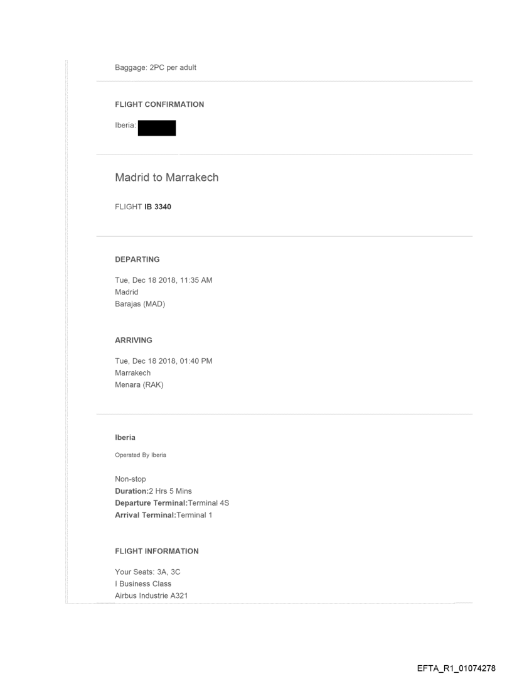The width and height of the screenshot is (512, 674).
Task: Click the ARRIVING section heading
Action: [133, 340]
